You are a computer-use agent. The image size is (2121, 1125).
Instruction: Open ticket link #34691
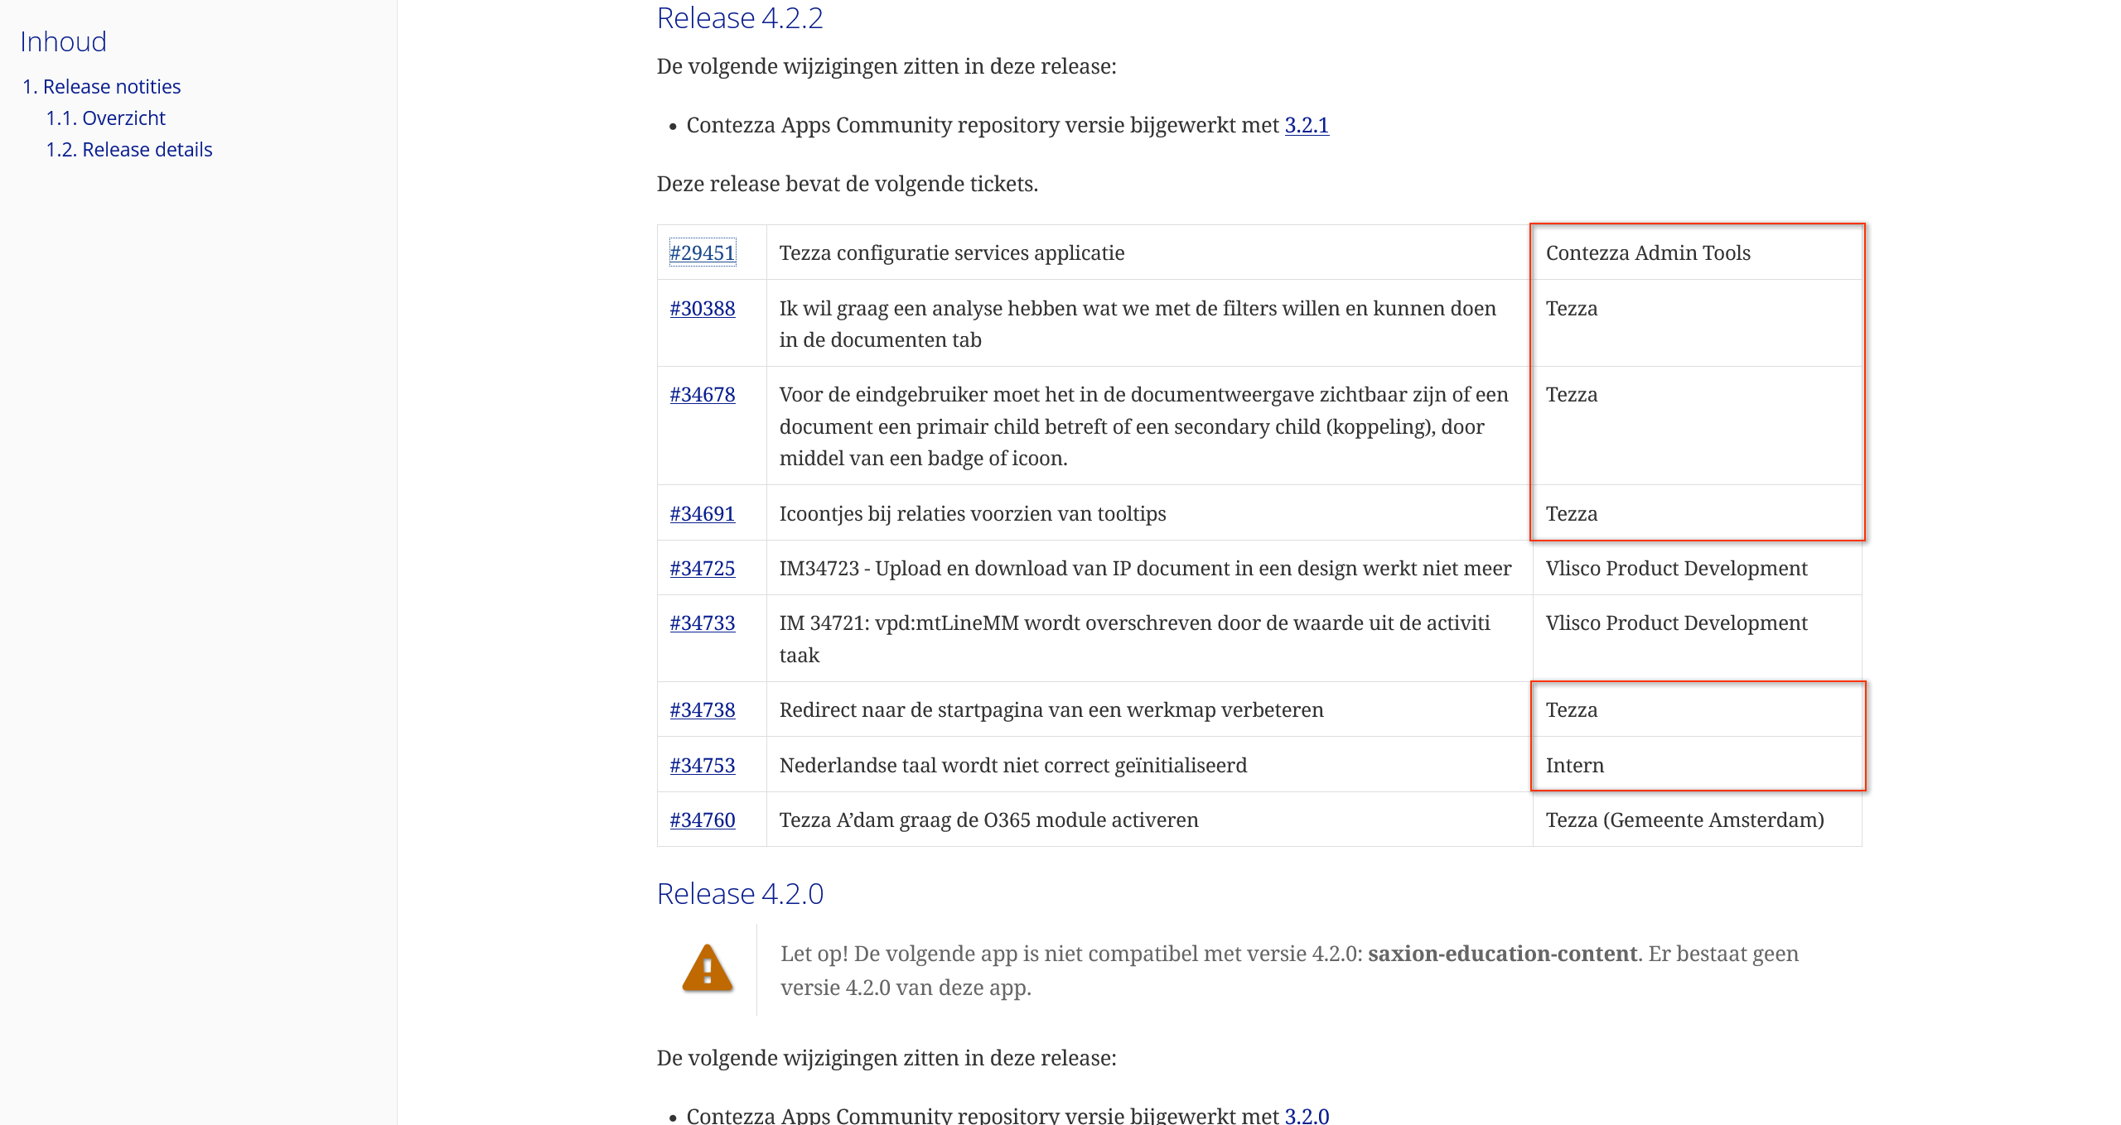(x=702, y=514)
